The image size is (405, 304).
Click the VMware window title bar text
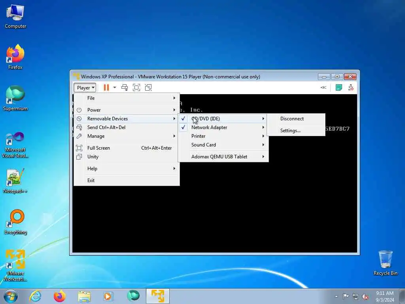click(170, 77)
